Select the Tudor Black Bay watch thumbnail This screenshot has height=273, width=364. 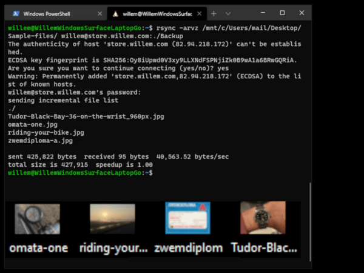click(262, 218)
